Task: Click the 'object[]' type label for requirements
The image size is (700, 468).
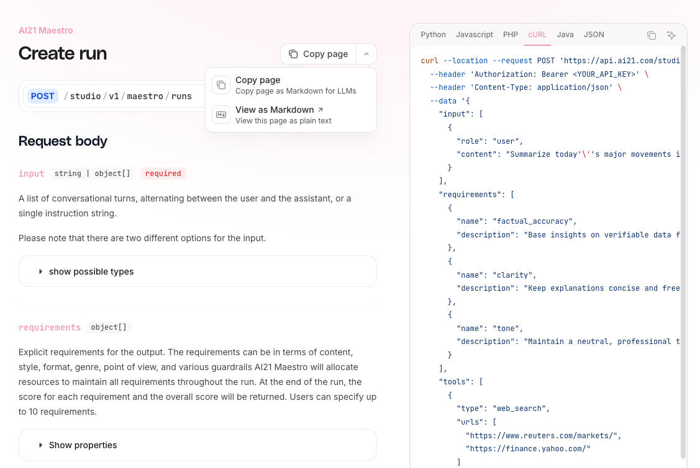Action: pyautogui.click(x=109, y=327)
